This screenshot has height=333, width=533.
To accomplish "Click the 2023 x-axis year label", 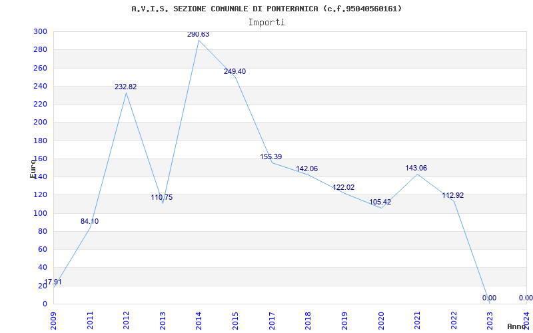I will [490, 321].
